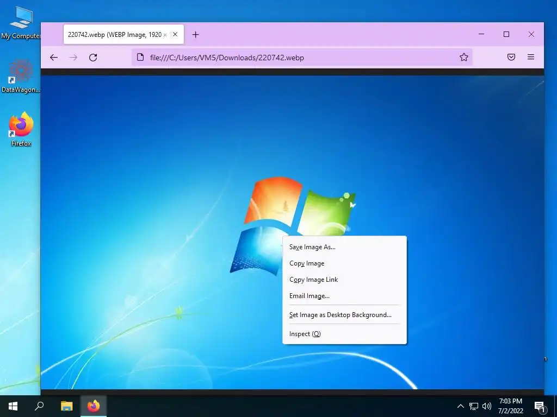The width and height of the screenshot is (557, 417).
Task: Open Firefox hamburger application menu
Action: coord(531,57)
